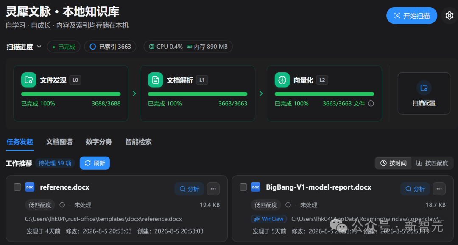Click the L1 stage badge
Screen dimensions: 458x245
pos(202,80)
